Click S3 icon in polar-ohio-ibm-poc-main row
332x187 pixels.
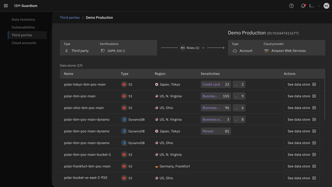tap(124, 108)
